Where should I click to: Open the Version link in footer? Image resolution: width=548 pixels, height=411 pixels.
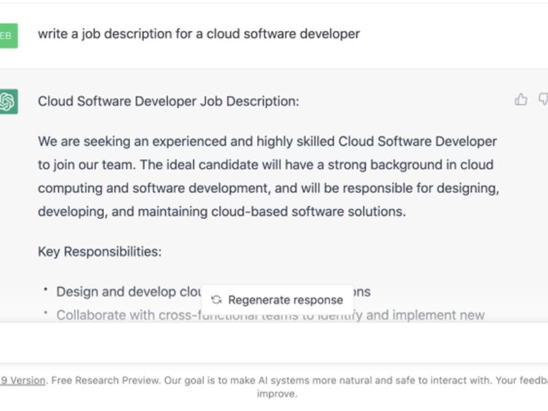tap(23, 380)
